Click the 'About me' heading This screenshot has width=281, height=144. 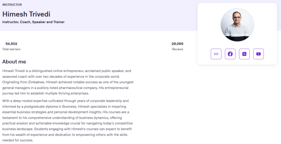coord(14,62)
